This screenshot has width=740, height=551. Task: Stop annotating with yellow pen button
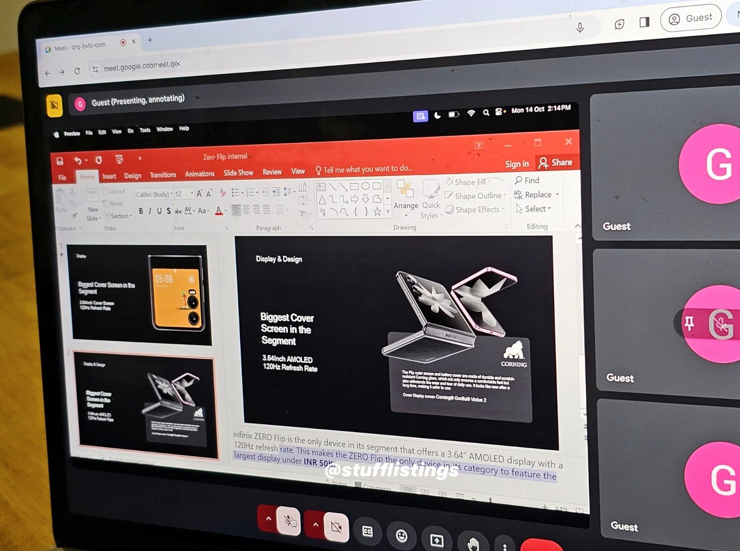pyautogui.click(x=55, y=106)
